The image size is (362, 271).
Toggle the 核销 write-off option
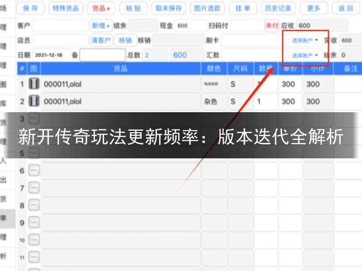(x=124, y=41)
